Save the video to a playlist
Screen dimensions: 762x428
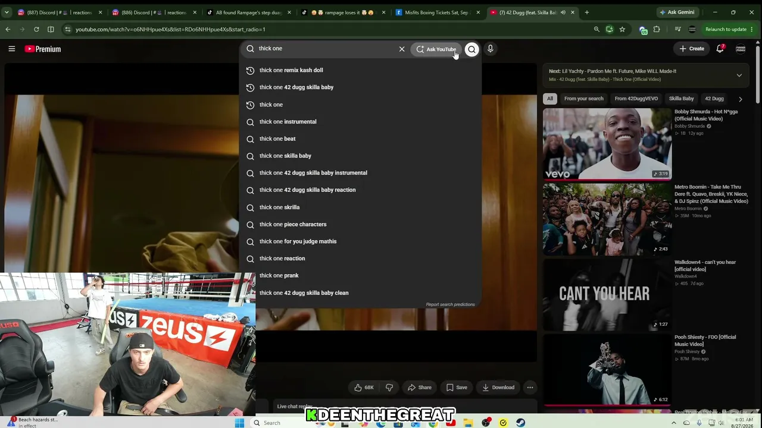457,388
